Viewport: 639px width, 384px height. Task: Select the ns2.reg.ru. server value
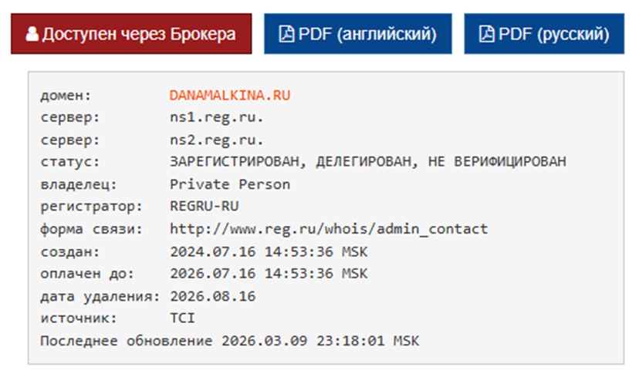[217, 140]
